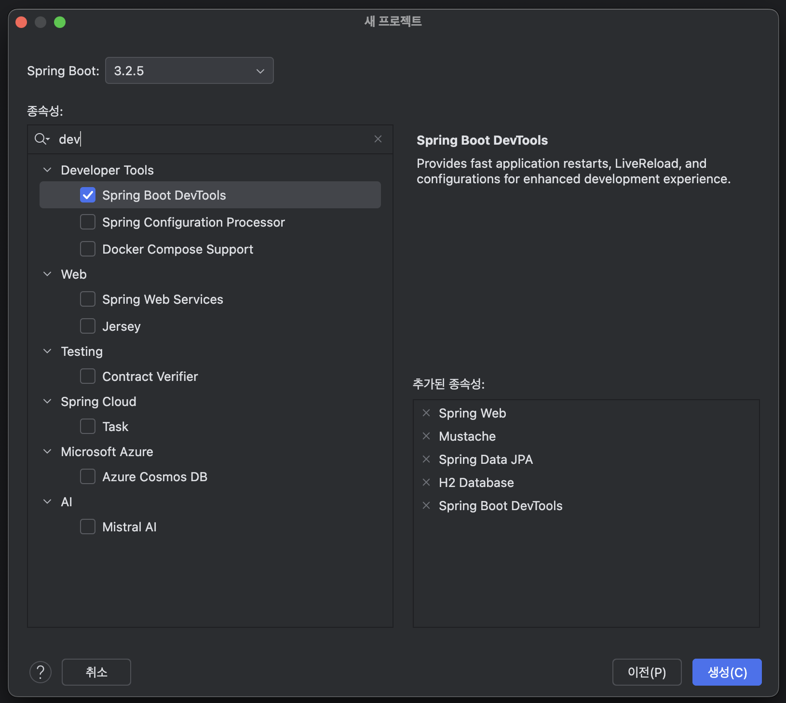Viewport: 786px width, 703px height.
Task: Click the 취소 cancel button
Action: click(96, 672)
